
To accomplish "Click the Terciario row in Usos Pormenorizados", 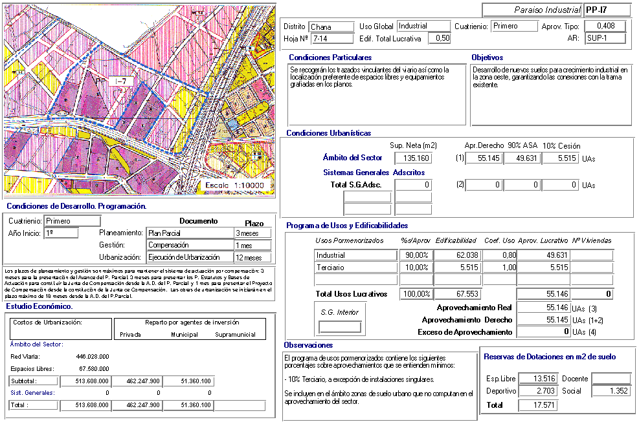I will (354, 268).
